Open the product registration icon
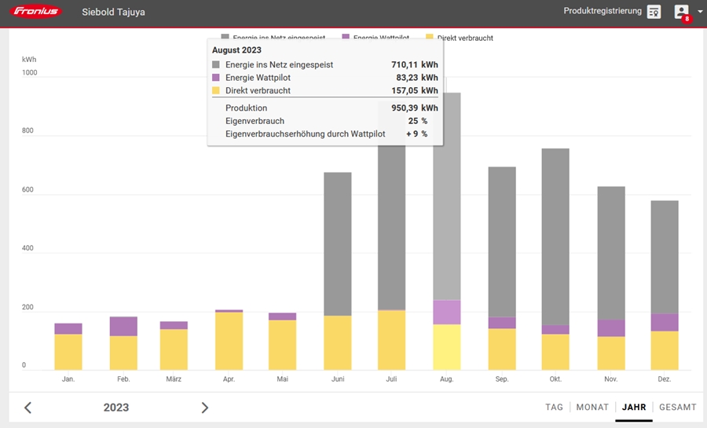Viewport: 707px width, 428px height. click(654, 12)
